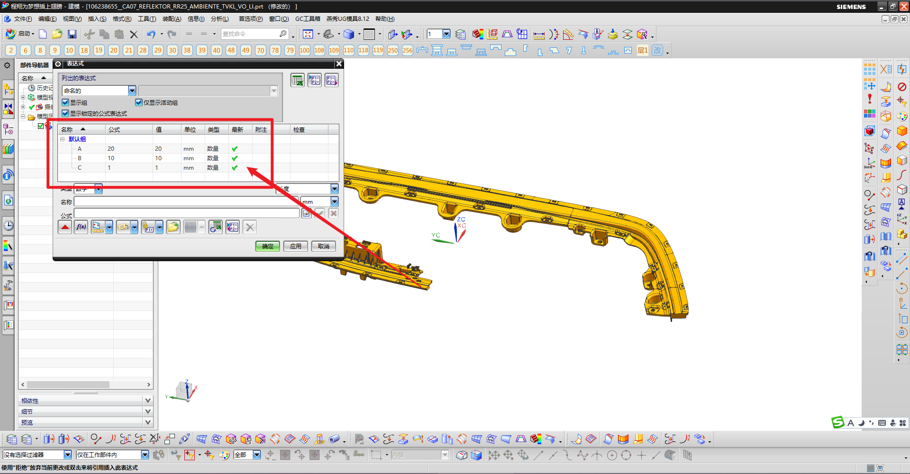Click the scissors Cut icon
The height and width of the screenshot is (474, 910).
coord(89,34)
